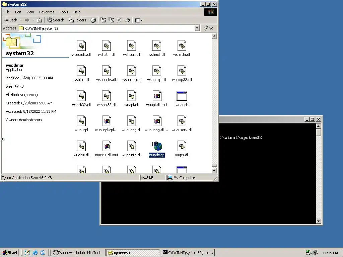Maximize the cmd window
Screen dimensions: 343x257
[313, 119]
